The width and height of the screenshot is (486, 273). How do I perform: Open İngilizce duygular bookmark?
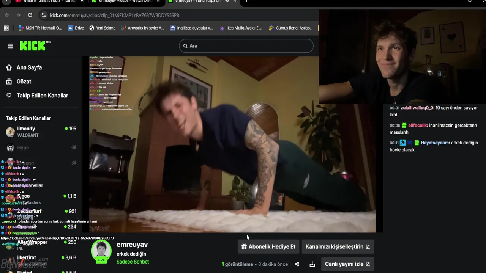pyautogui.click(x=192, y=28)
